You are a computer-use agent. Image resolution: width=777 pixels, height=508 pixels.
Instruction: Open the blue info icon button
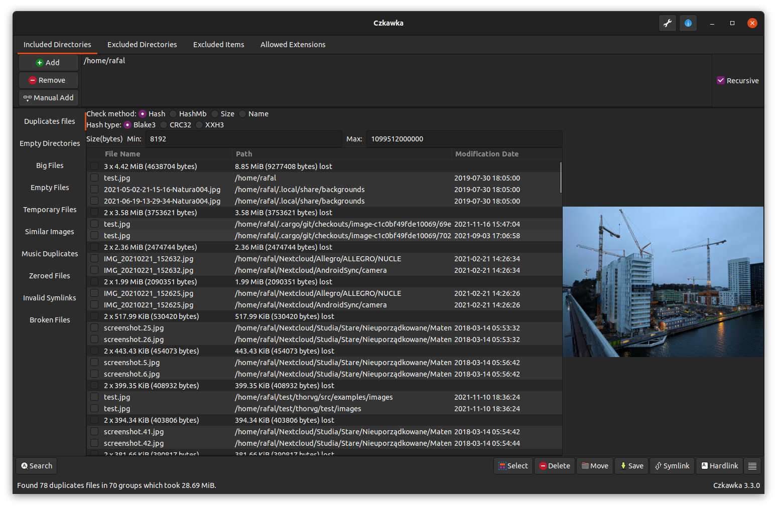click(x=688, y=23)
